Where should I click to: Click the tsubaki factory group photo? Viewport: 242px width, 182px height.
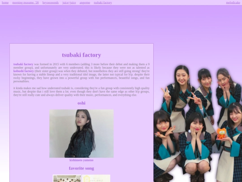tap(198, 123)
